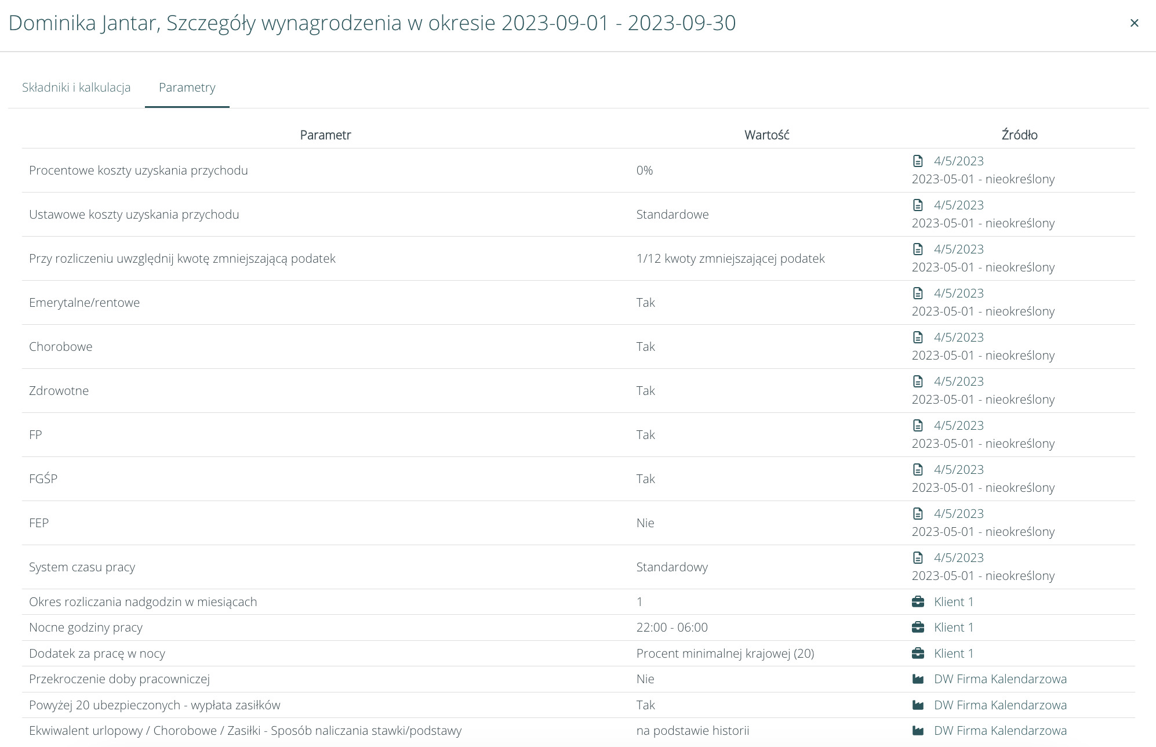1156x747 pixels.
Task: Close the wynagrodzenia details dialog
Action: point(1134,23)
